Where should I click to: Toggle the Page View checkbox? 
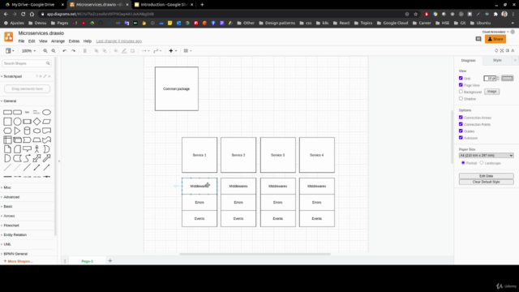[x=461, y=85]
